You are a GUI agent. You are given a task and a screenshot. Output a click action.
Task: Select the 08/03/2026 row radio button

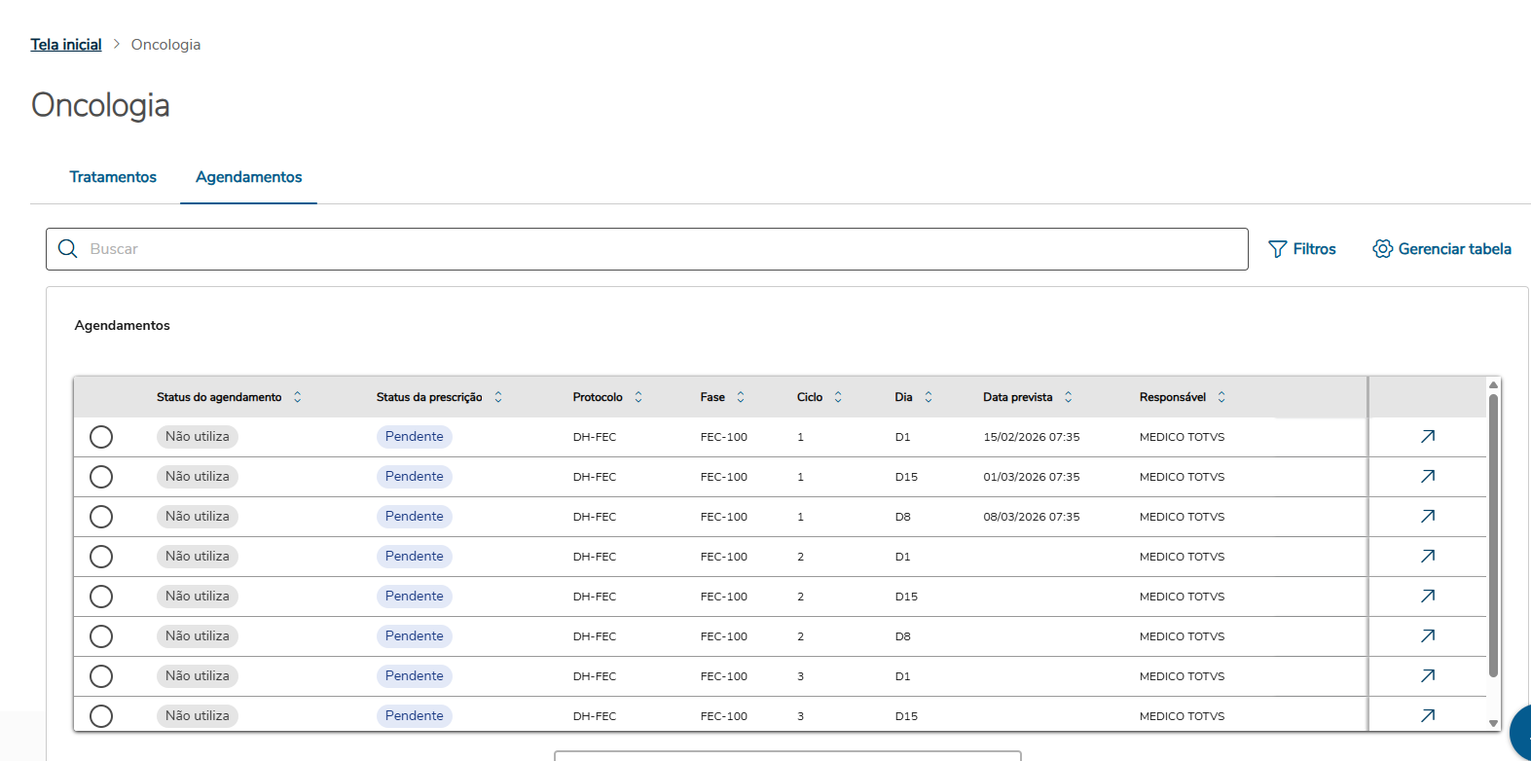(101, 517)
